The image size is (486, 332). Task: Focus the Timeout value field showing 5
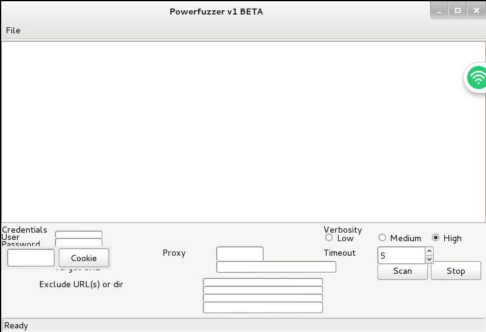(401, 256)
